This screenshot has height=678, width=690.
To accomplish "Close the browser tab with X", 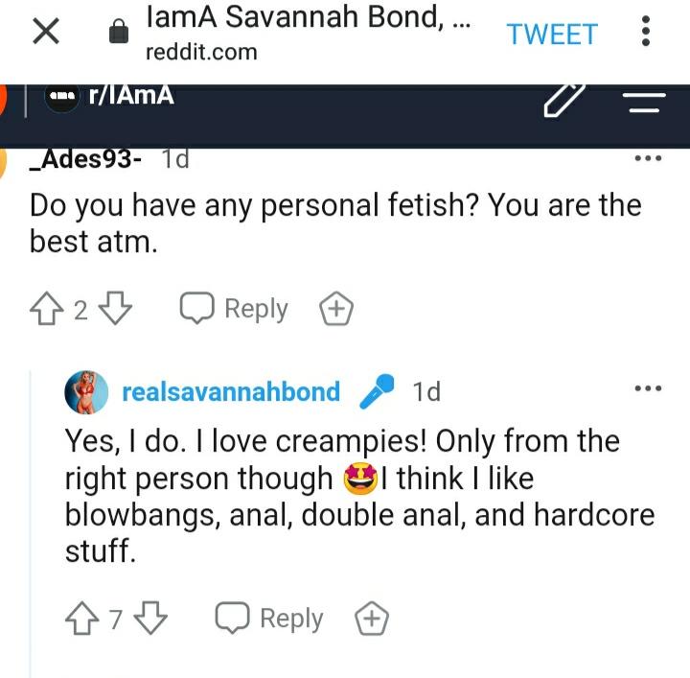I will click(x=47, y=33).
